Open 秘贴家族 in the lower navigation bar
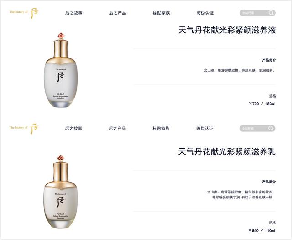This screenshot has width=292, height=240. coord(161,129)
